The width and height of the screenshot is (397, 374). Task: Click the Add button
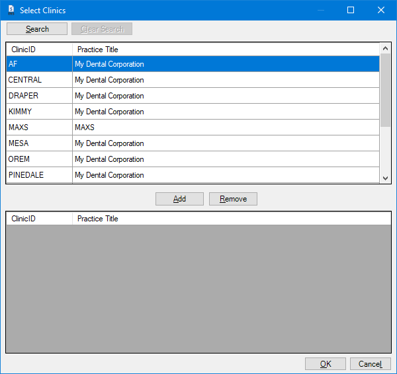coord(179,199)
